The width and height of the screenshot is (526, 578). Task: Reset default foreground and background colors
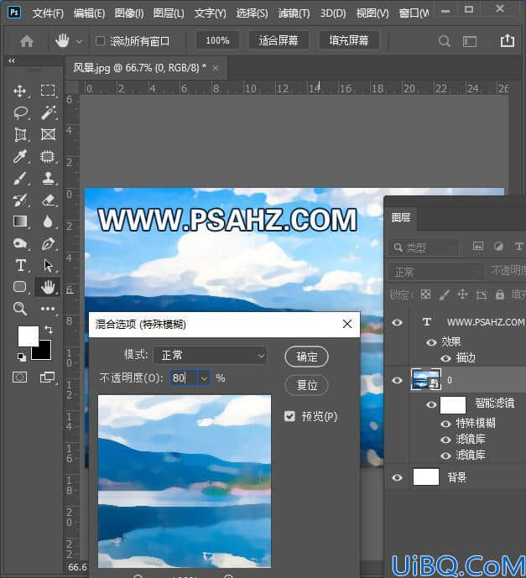click(21, 357)
